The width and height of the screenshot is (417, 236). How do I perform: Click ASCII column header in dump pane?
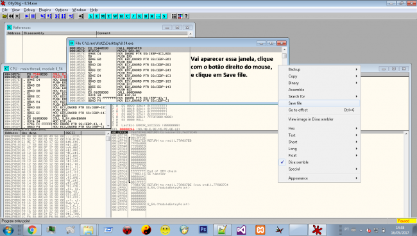(x=73, y=133)
